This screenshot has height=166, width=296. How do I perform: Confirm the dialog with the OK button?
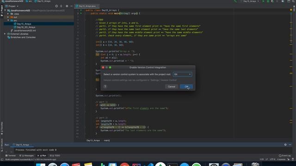(186, 87)
